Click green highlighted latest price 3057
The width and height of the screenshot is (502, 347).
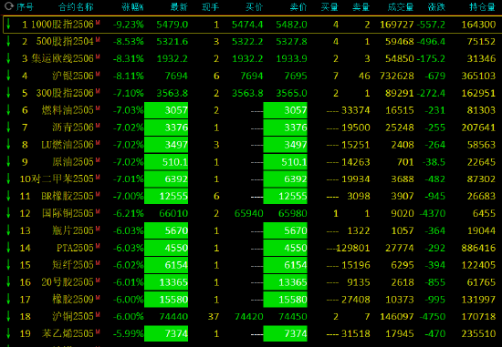(x=166, y=110)
